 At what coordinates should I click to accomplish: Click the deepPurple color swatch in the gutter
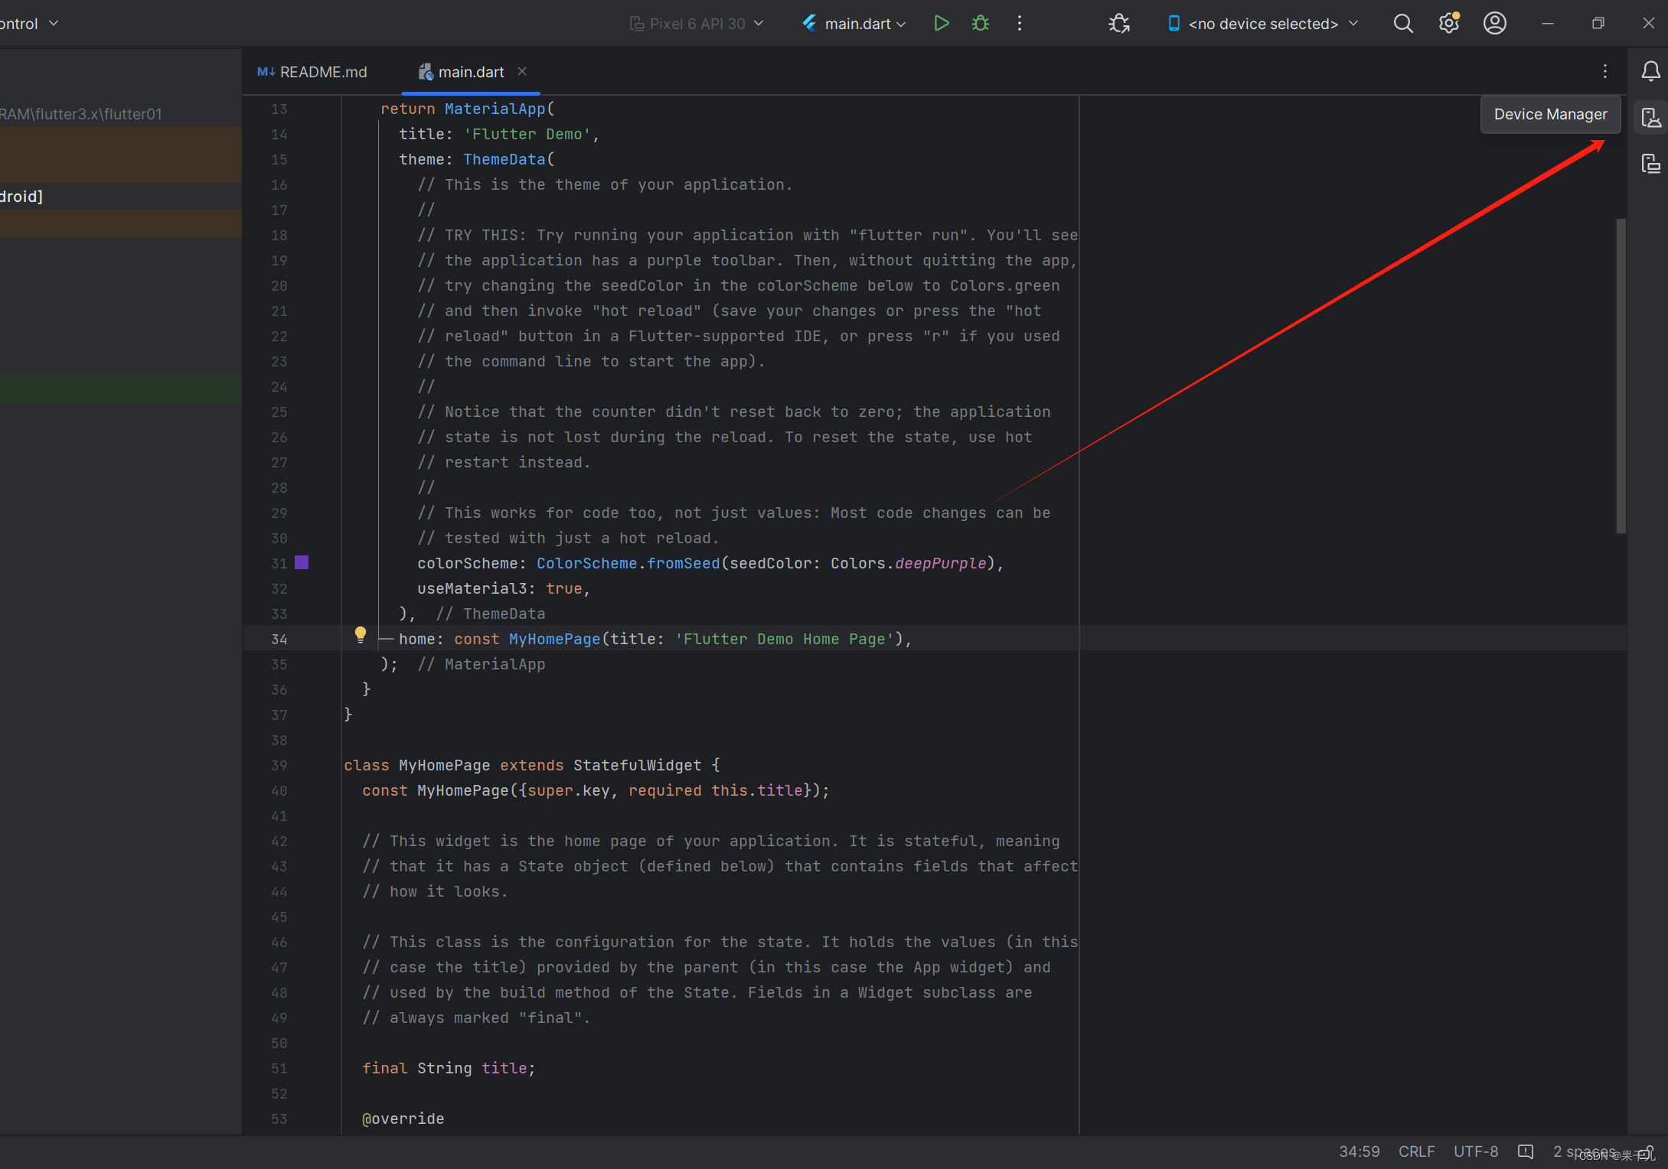point(302,563)
